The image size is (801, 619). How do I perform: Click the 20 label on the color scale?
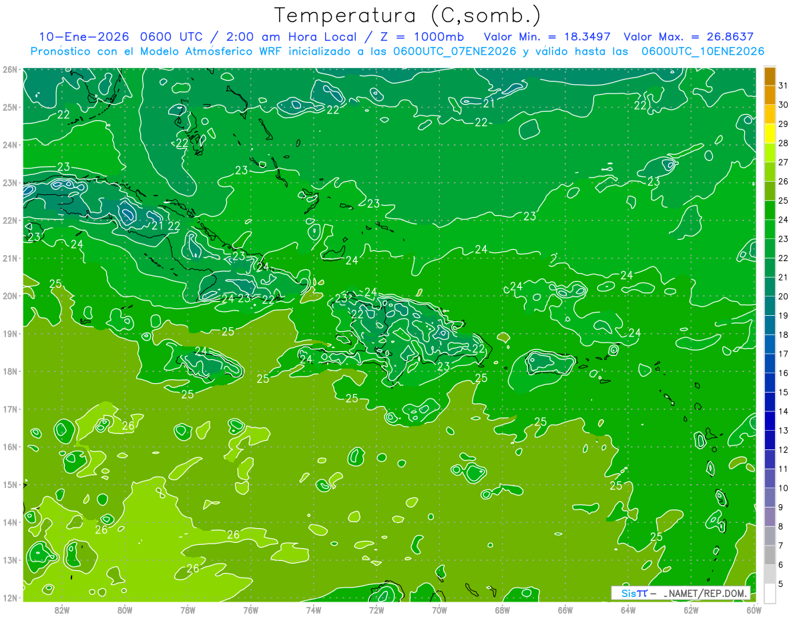(784, 296)
